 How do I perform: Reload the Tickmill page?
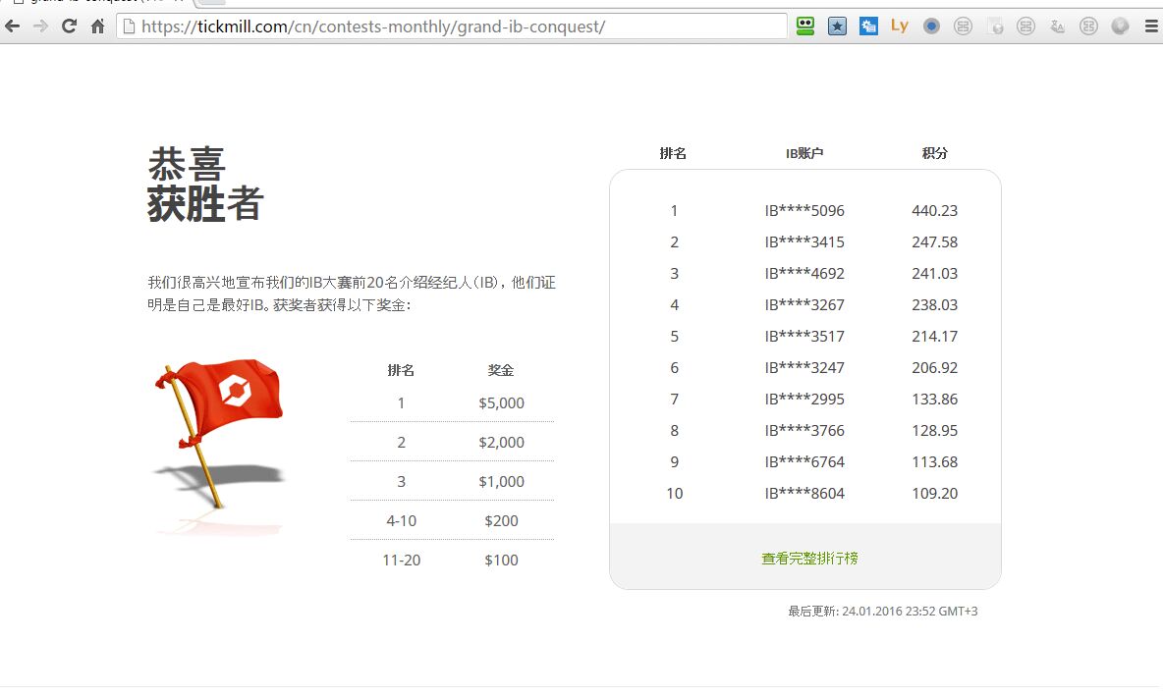point(69,27)
